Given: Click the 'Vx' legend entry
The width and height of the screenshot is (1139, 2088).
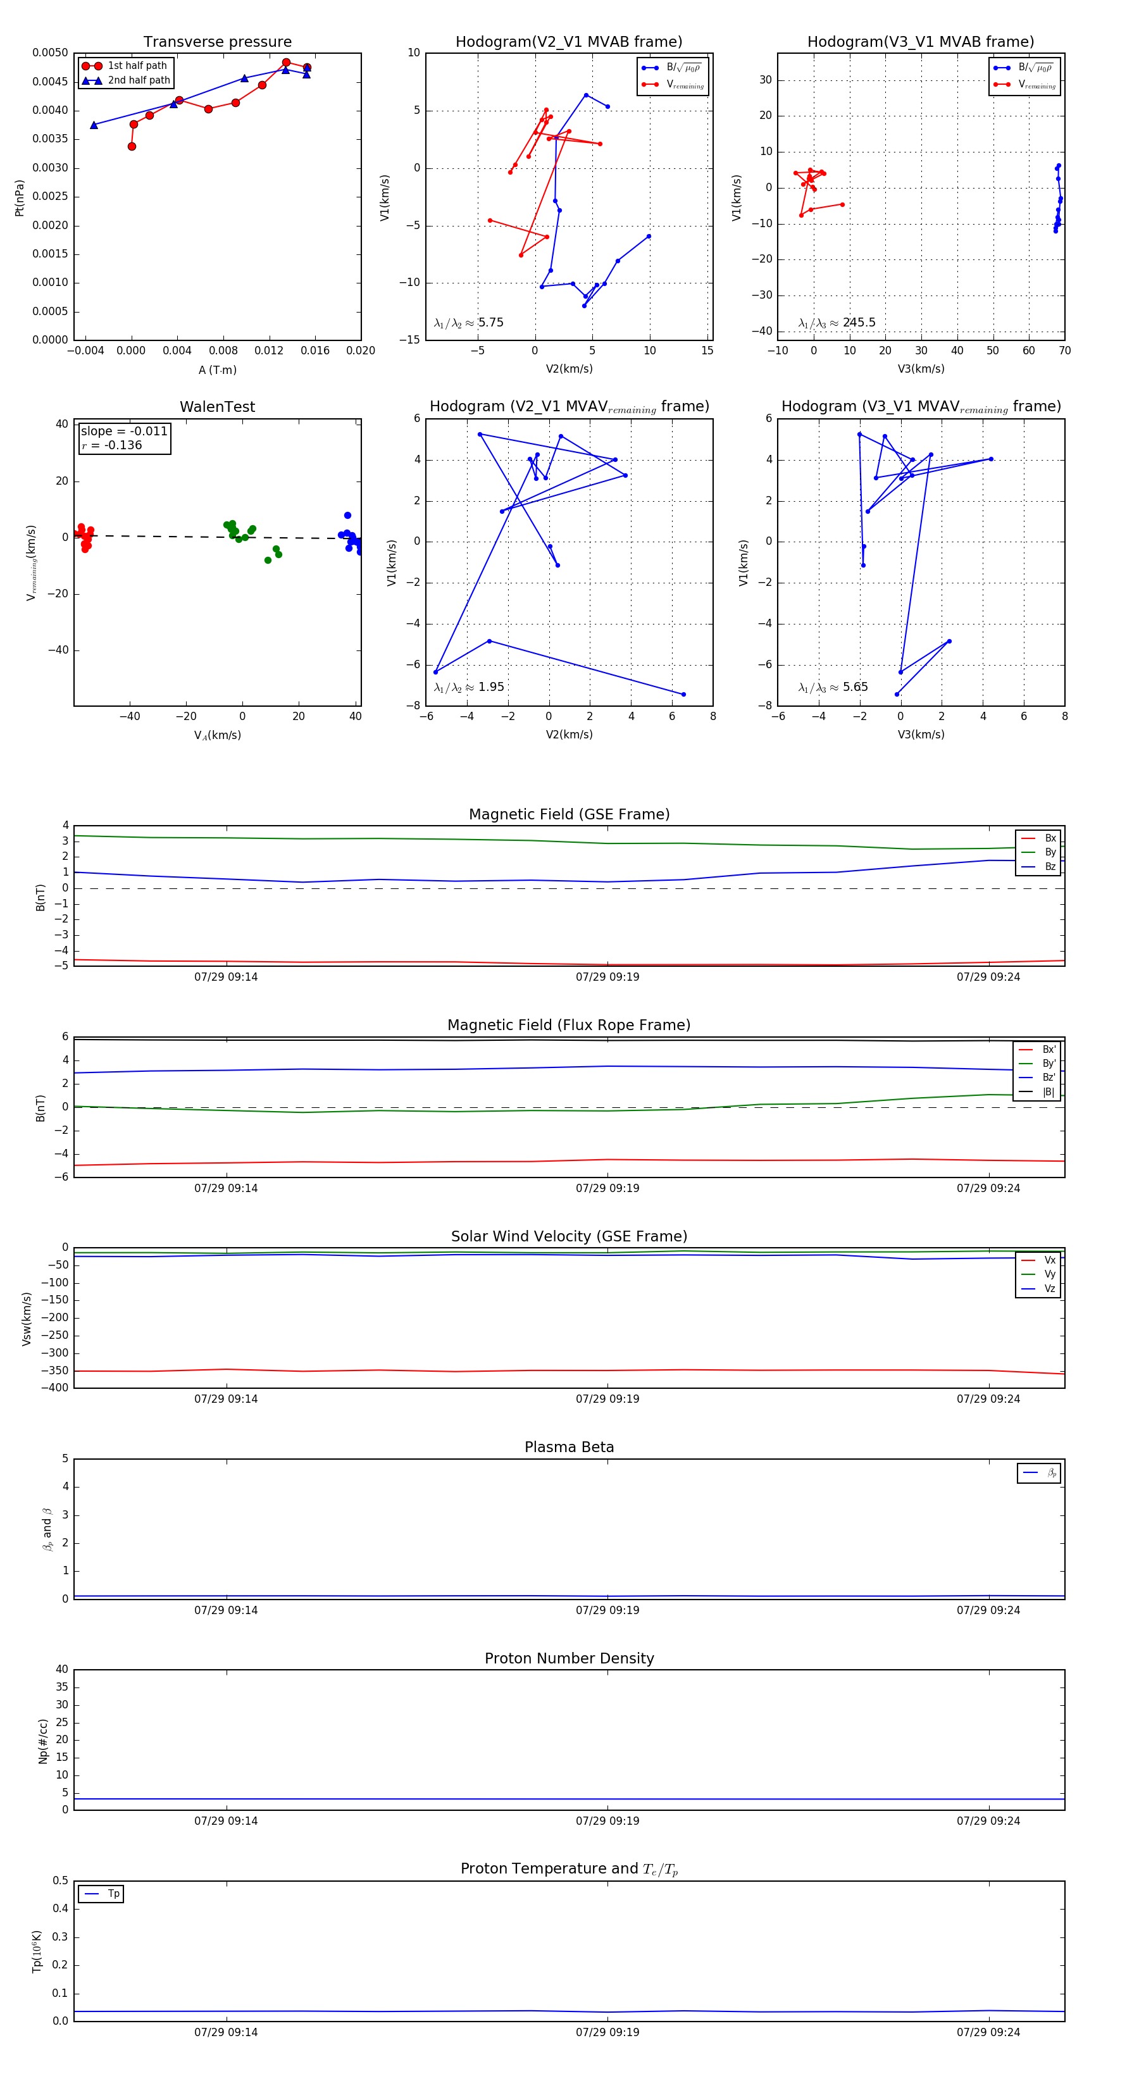Looking at the screenshot, I should pos(1038,1260).
